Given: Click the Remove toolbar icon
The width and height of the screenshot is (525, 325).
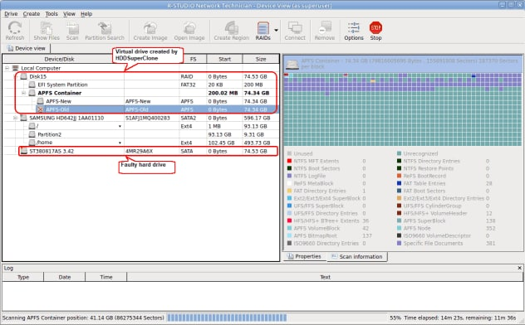Looking at the screenshot, I should click(325, 31).
